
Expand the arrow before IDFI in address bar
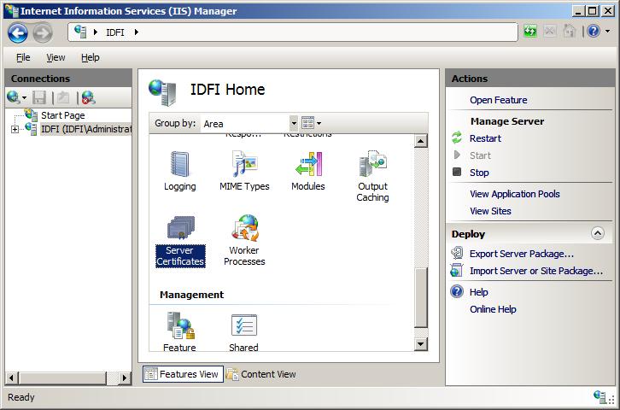96,32
